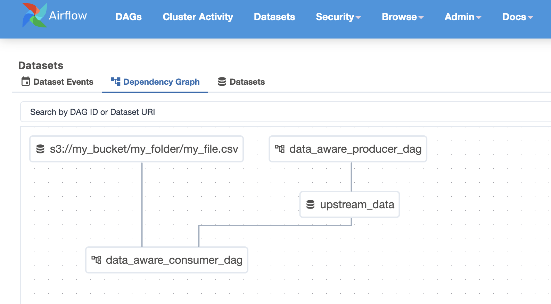Click the Airflow pinwheel logo
Image resolution: width=551 pixels, height=304 pixels.
point(35,15)
